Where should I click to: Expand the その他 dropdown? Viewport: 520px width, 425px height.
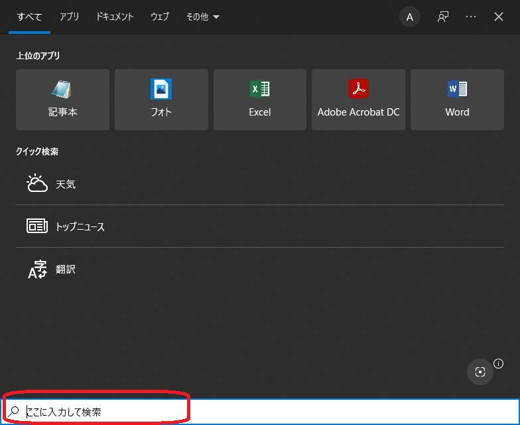coord(203,17)
